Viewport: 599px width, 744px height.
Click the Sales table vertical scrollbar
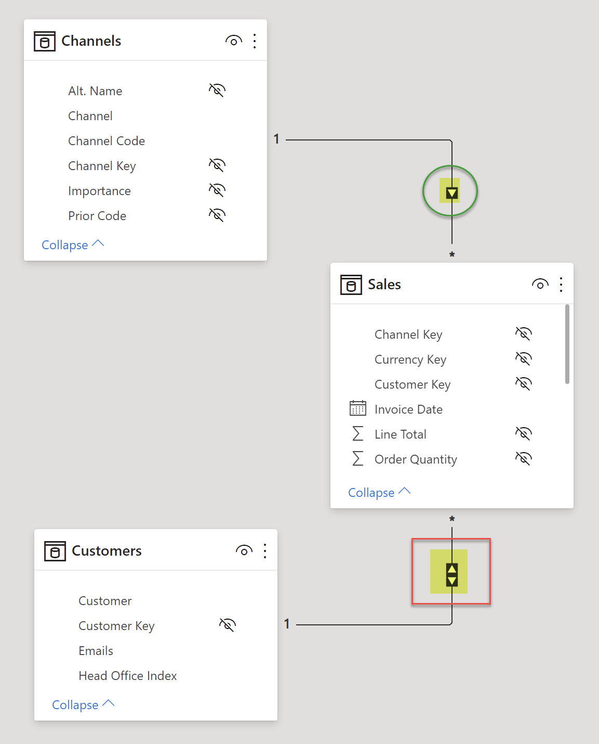coord(567,344)
